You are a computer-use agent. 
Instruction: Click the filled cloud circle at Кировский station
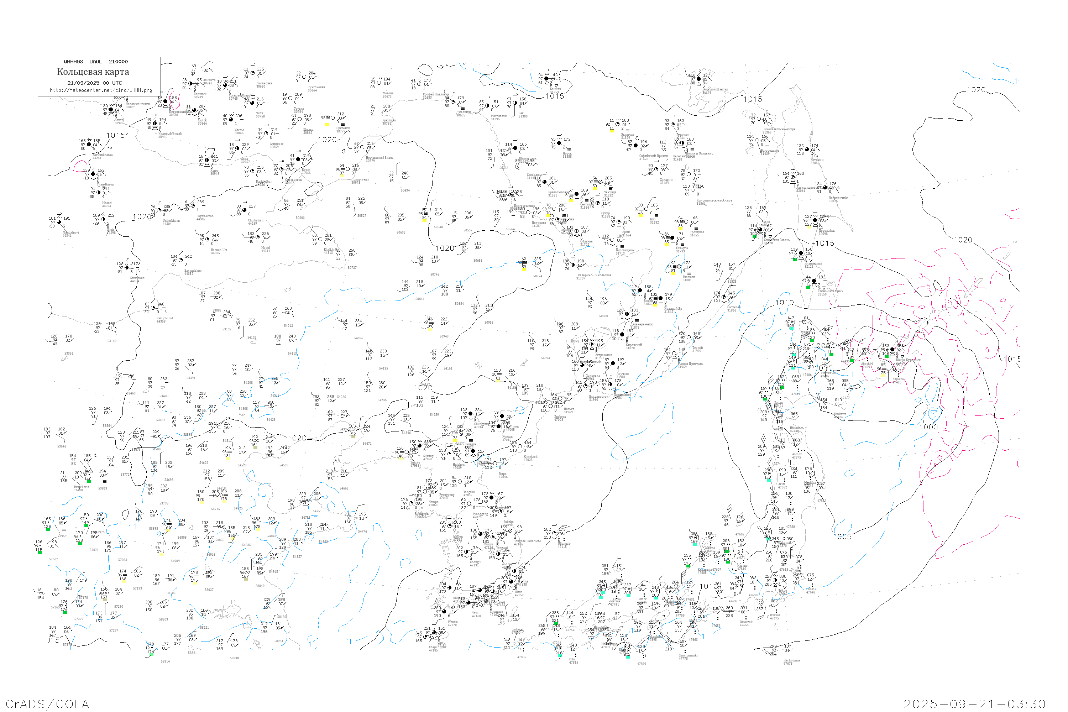click(x=622, y=335)
